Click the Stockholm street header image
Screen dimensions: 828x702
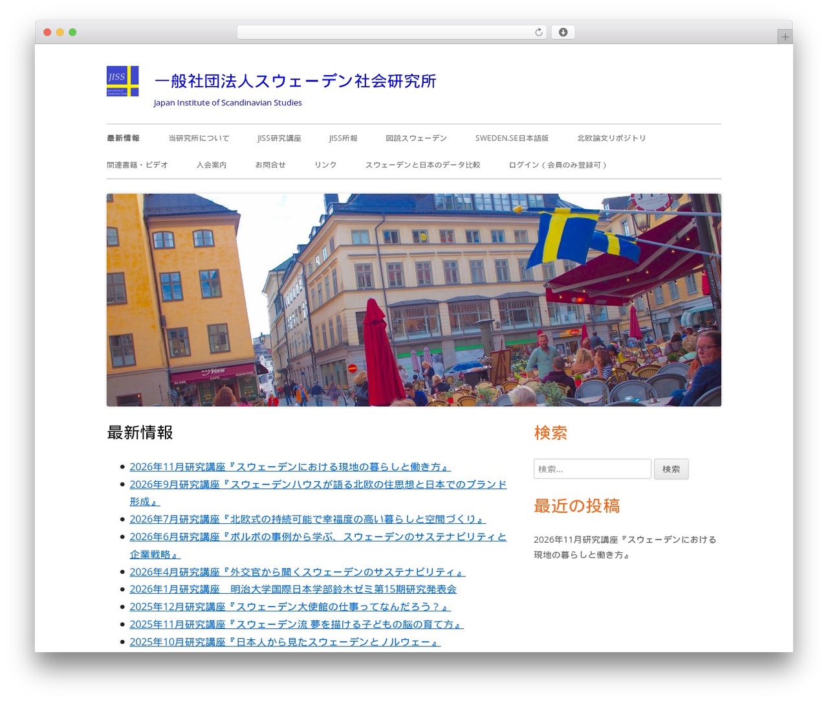coord(414,300)
